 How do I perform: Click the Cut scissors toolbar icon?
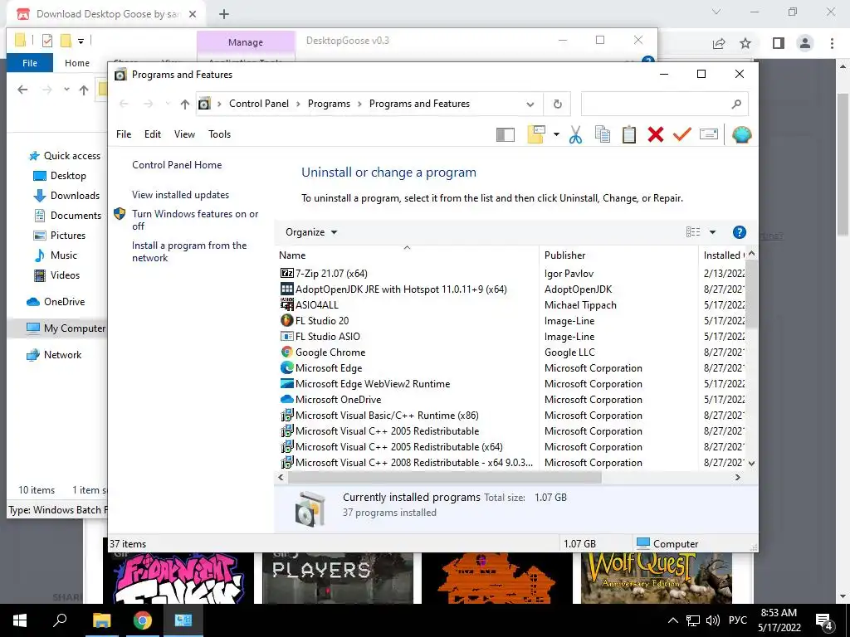point(576,134)
